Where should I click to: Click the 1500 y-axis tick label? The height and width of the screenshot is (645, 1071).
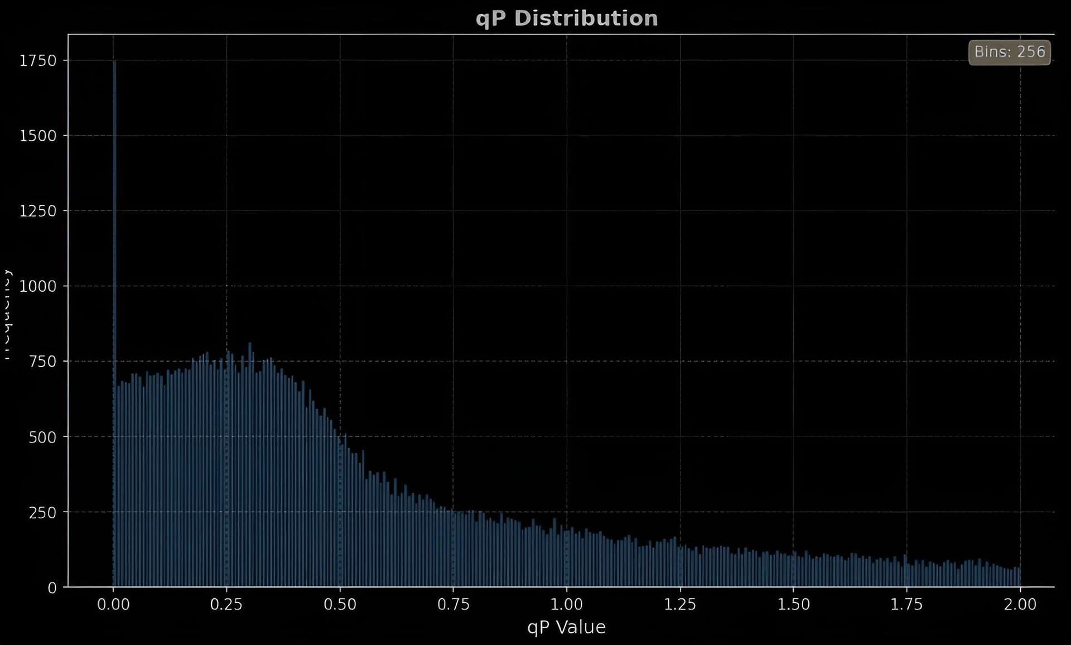[38, 136]
